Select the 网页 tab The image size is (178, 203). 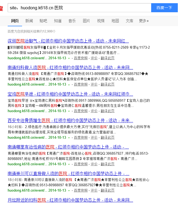click(x=15, y=21)
